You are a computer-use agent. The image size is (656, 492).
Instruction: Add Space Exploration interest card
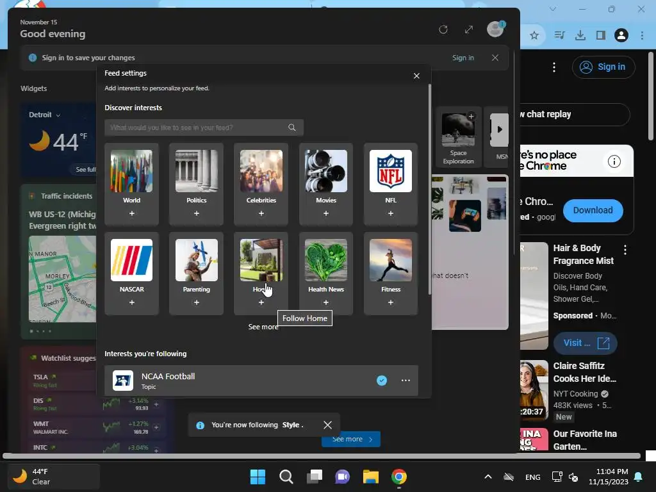[471, 117]
